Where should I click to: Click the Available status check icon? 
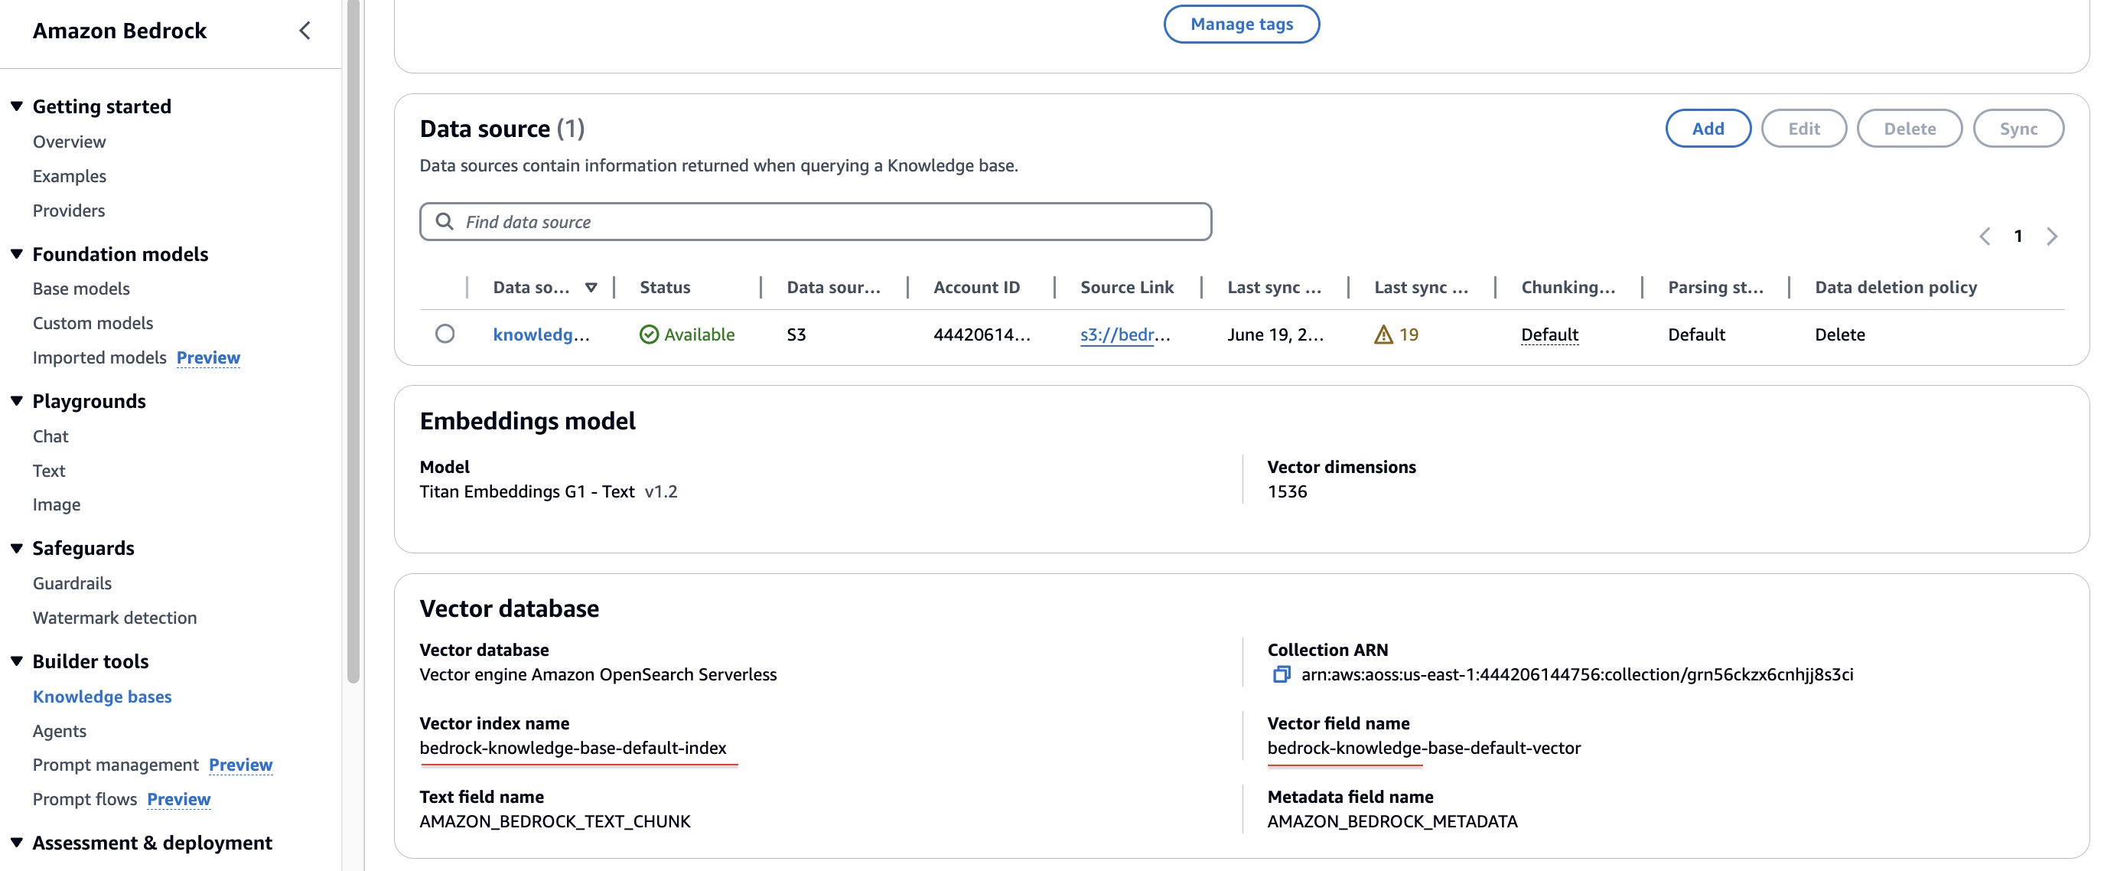649,334
